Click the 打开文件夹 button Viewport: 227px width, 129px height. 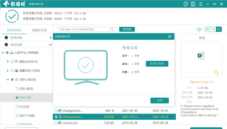tap(157, 64)
